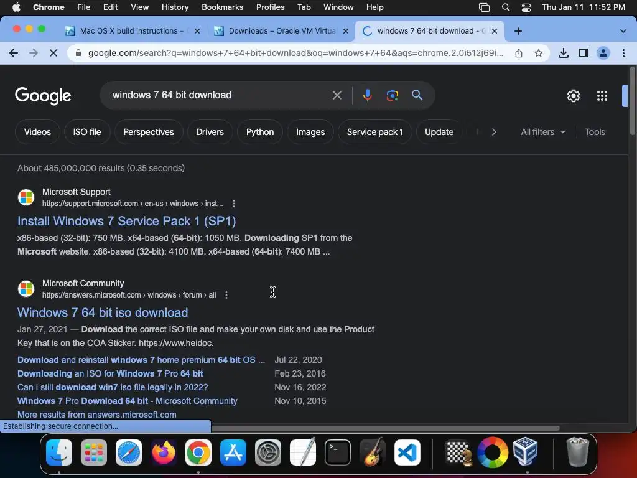Open the tab search dropdown chevron

coord(623,31)
